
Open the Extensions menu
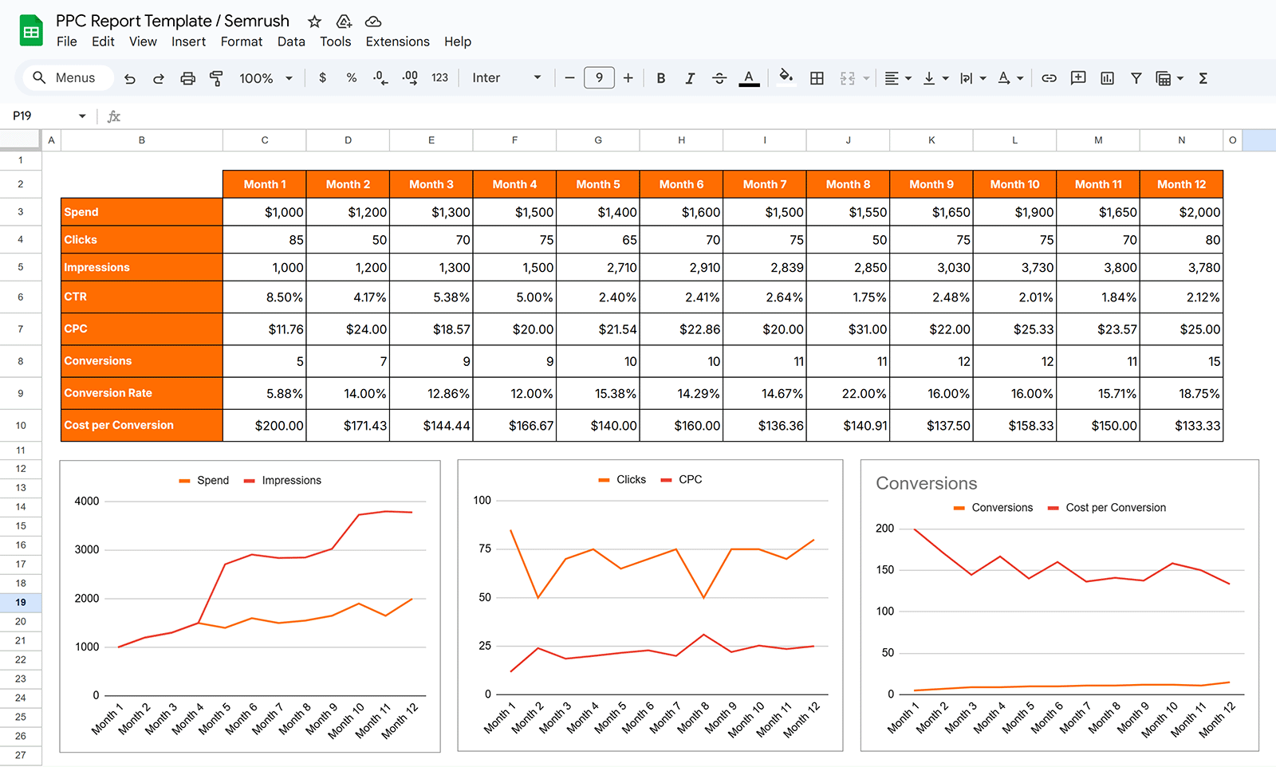pyautogui.click(x=397, y=41)
